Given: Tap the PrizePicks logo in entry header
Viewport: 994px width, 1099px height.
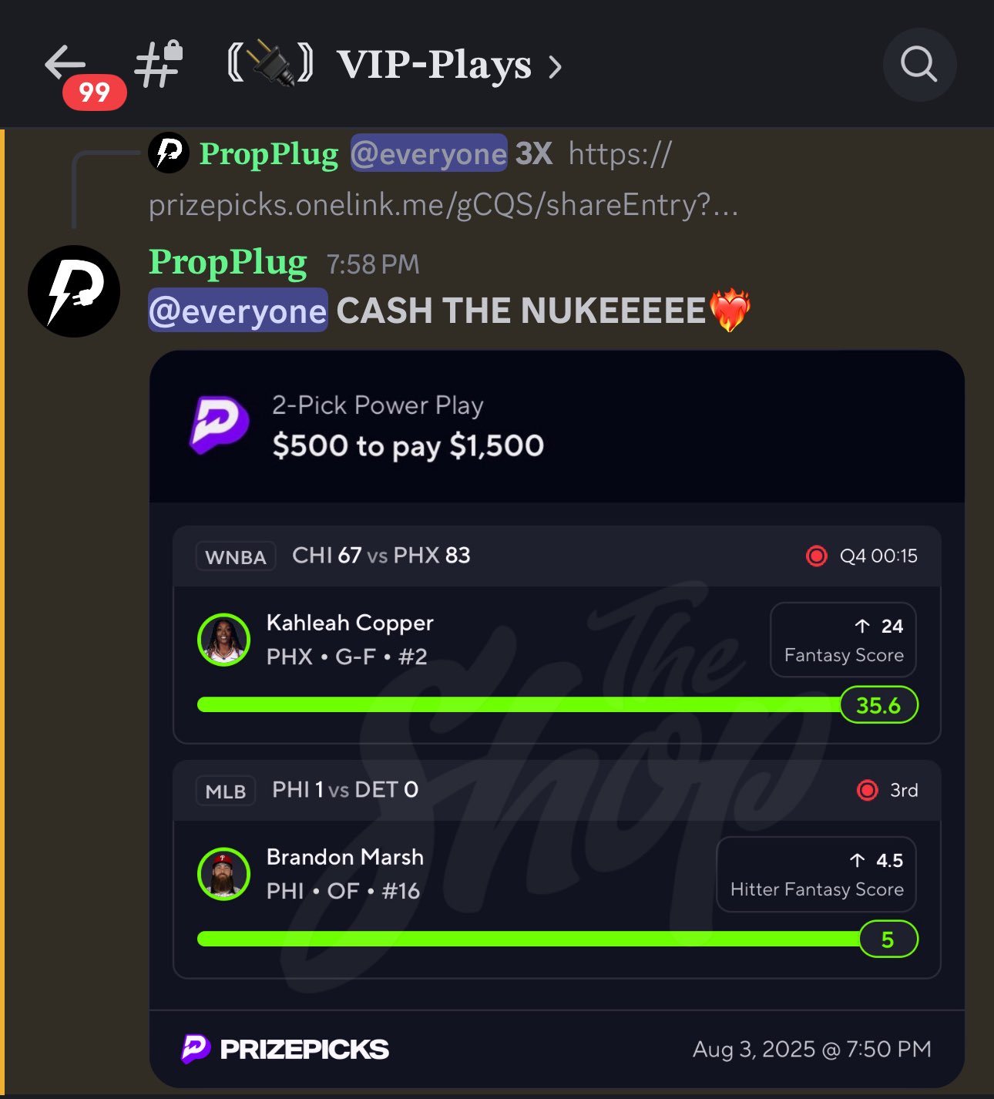Looking at the screenshot, I should [220, 425].
